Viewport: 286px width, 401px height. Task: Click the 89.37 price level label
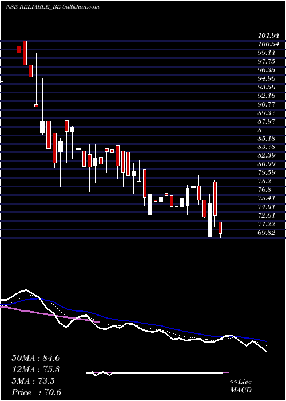(x=267, y=113)
